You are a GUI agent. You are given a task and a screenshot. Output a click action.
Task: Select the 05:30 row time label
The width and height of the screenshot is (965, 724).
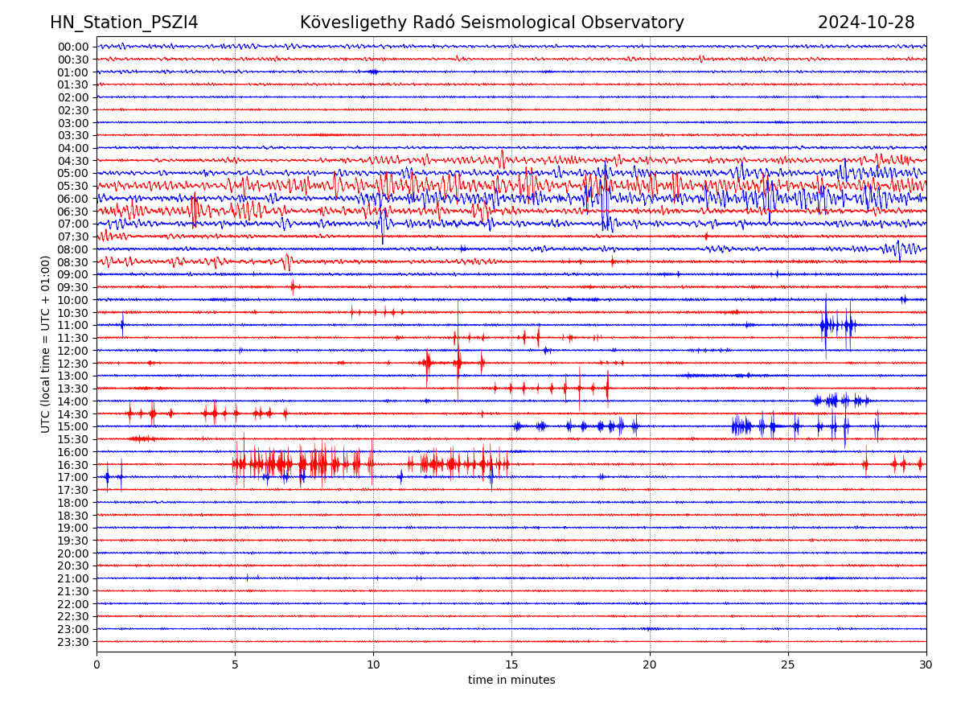(x=73, y=186)
